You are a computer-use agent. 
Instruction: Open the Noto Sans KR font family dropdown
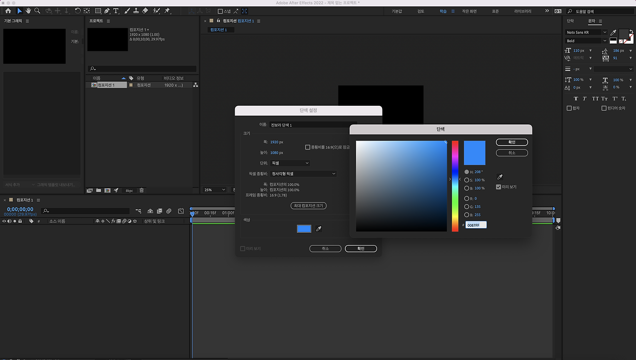tap(586, 32)
